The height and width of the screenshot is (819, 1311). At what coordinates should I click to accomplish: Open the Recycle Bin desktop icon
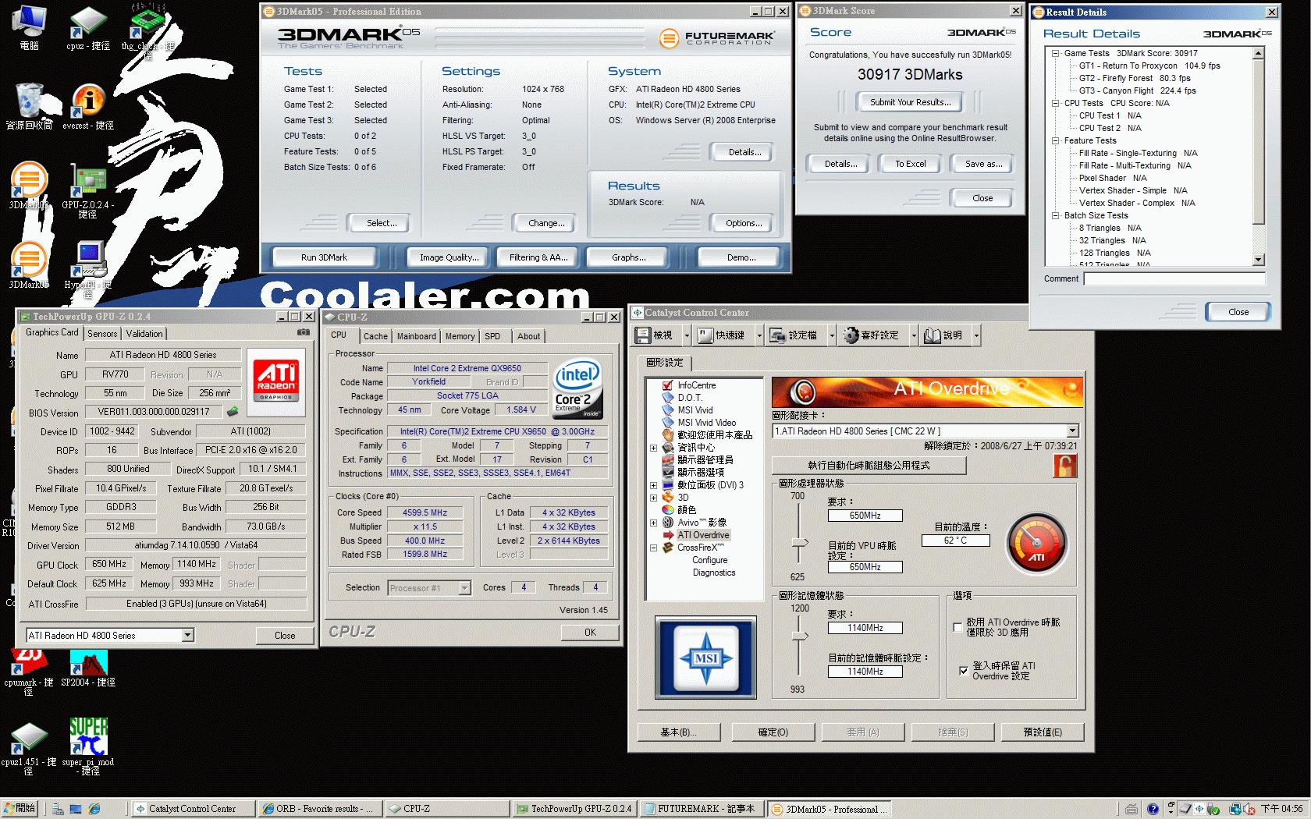(29, 108)
